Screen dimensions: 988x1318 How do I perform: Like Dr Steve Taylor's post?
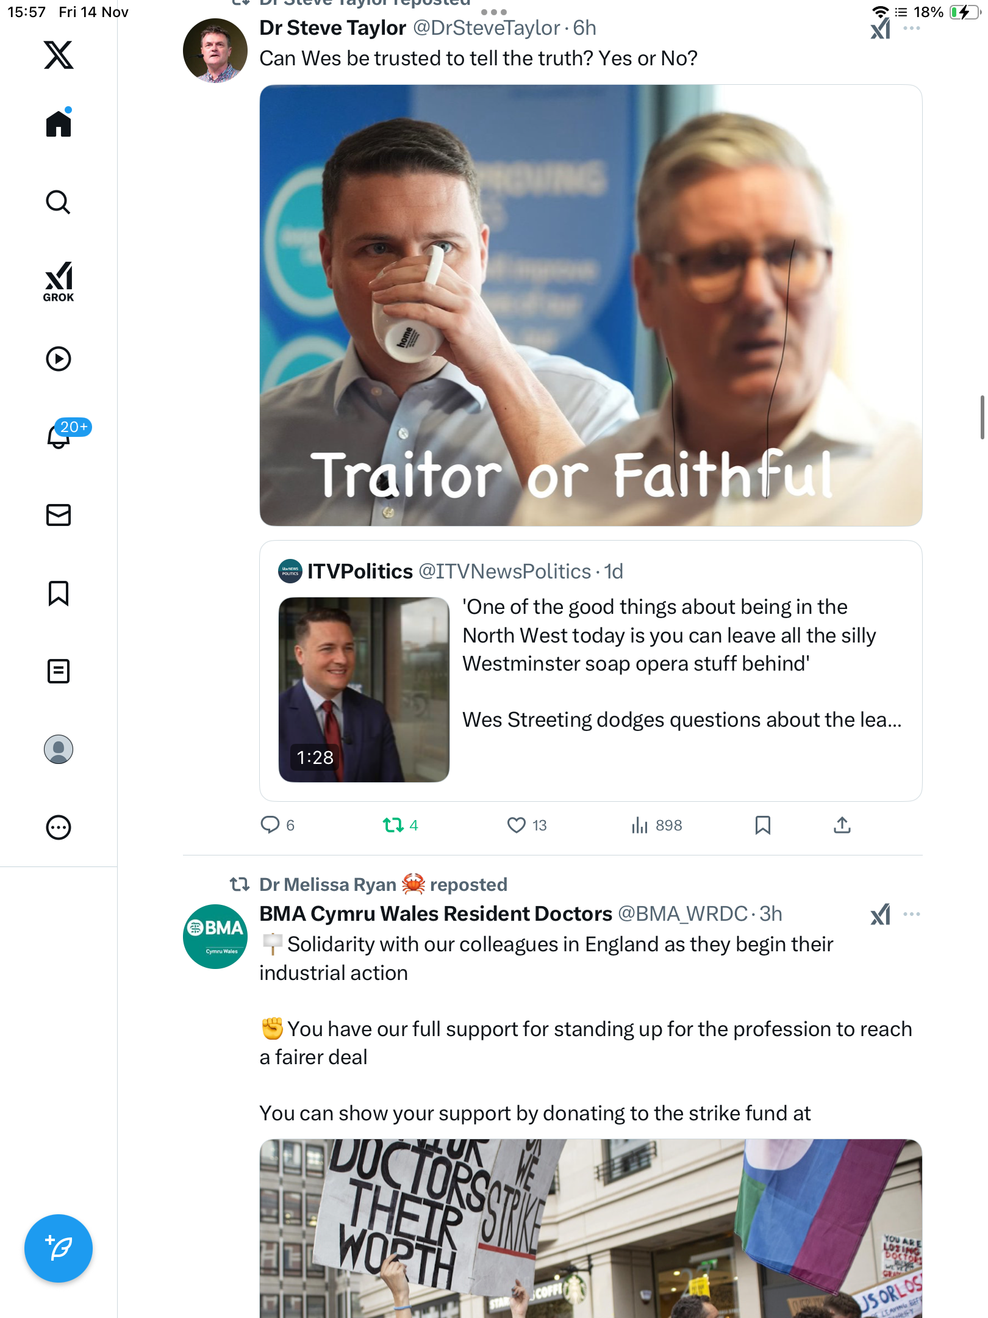coord(517,825)
